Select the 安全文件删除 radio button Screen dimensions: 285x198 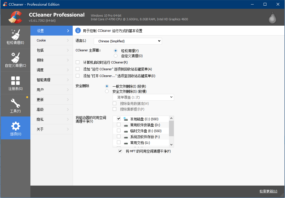107,91
